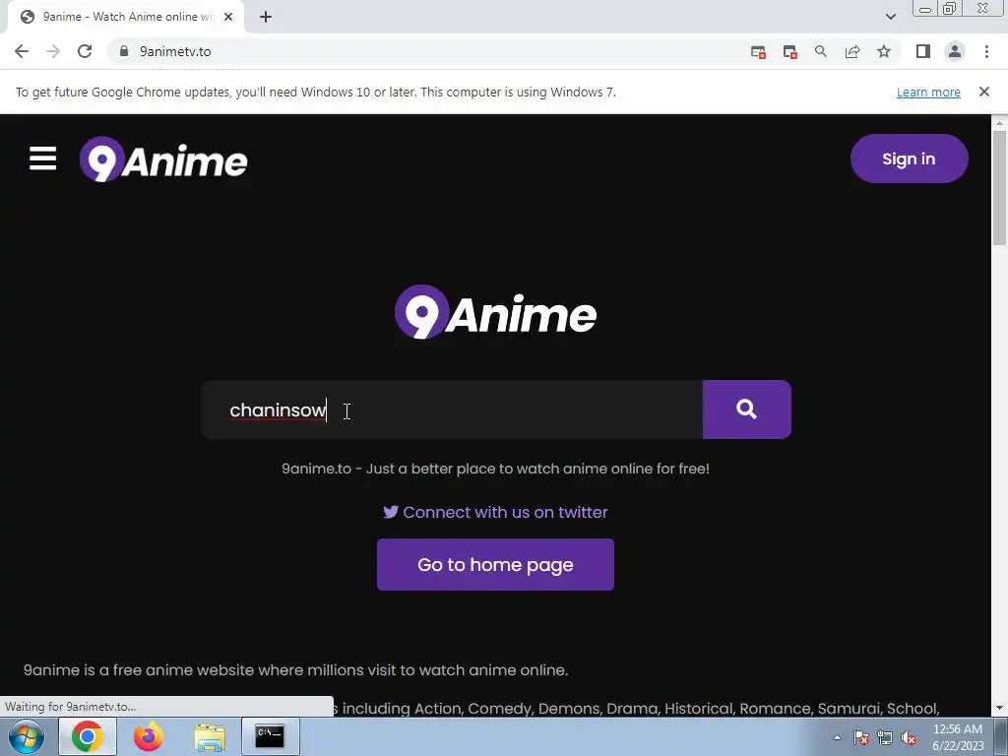Screen dimensions: 1008x756
Task: Toggle the Chrome side panel icon
Action: (x=923, y=51)
